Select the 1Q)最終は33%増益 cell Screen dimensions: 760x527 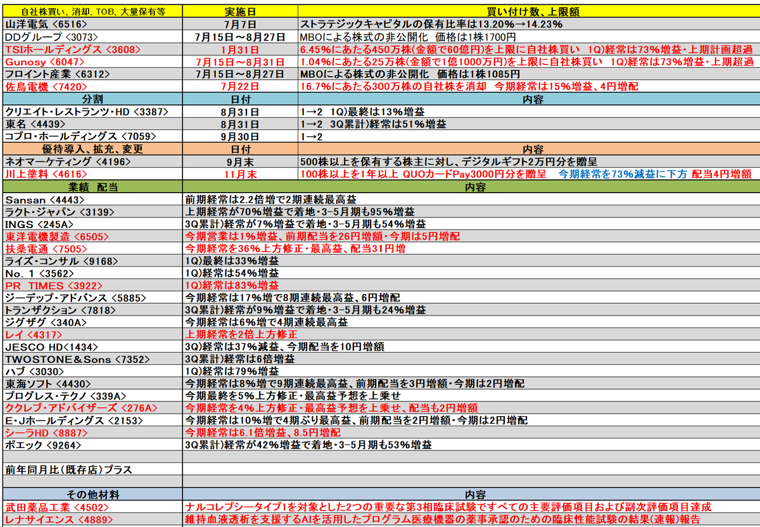pos(470,260)
